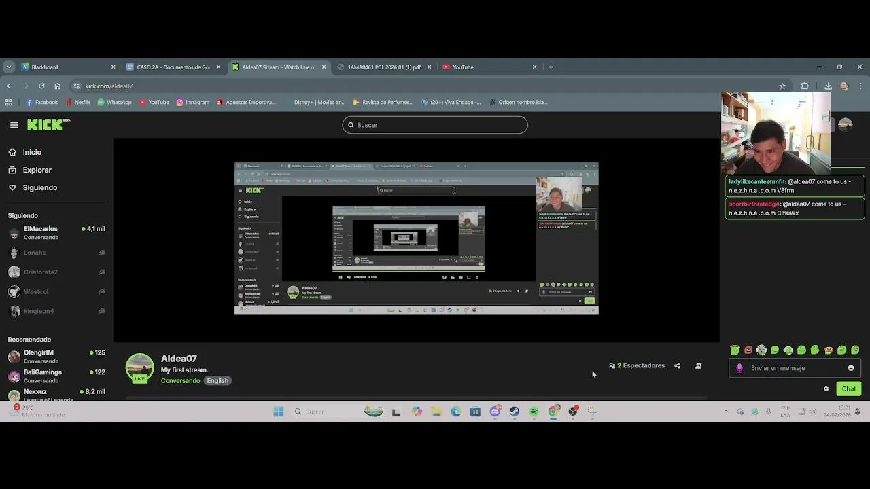Click the Conversando category link

pos(180,380)
